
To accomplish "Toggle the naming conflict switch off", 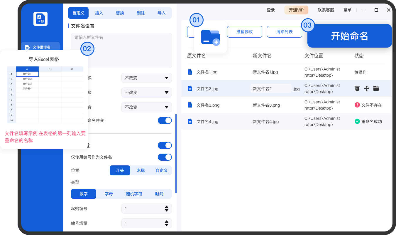I will coord(165,120).
